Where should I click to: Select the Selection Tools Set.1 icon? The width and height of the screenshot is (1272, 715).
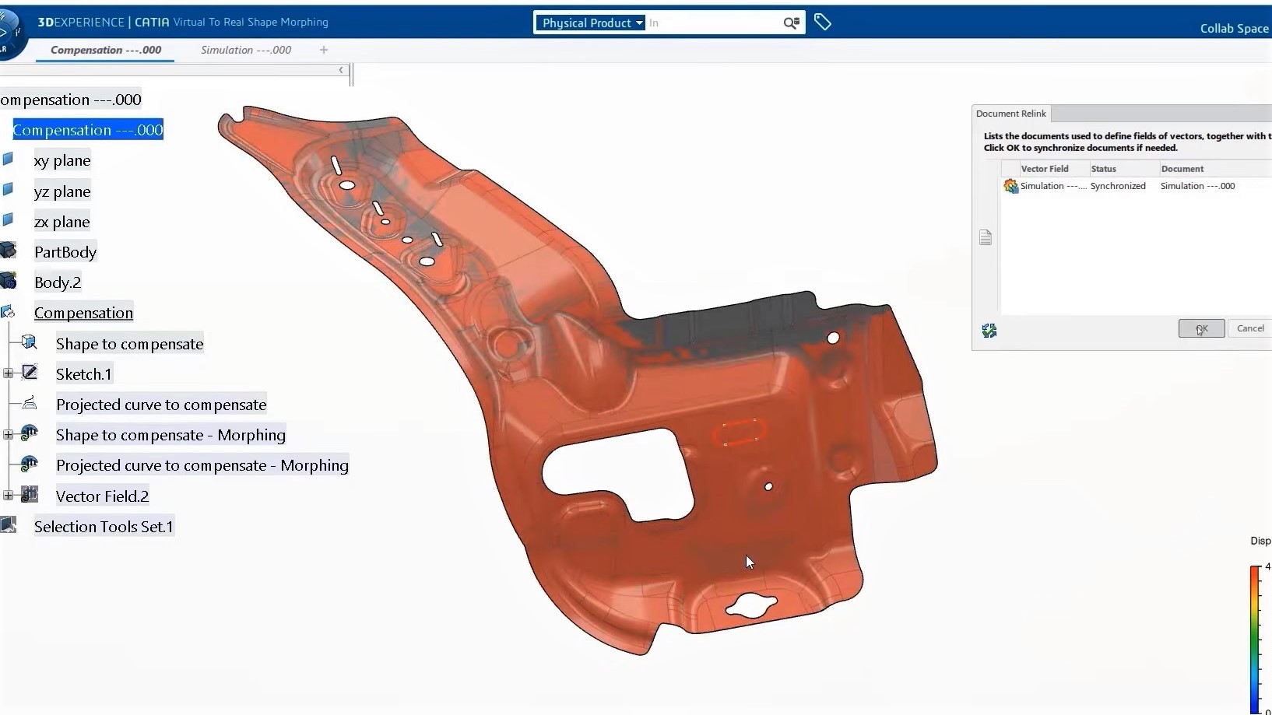9,524
